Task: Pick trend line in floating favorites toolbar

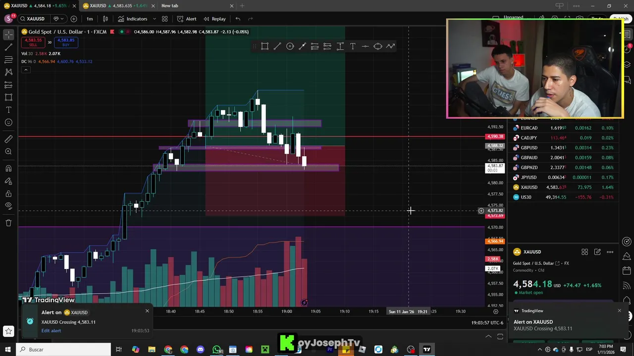Action: tap(277, 46)
